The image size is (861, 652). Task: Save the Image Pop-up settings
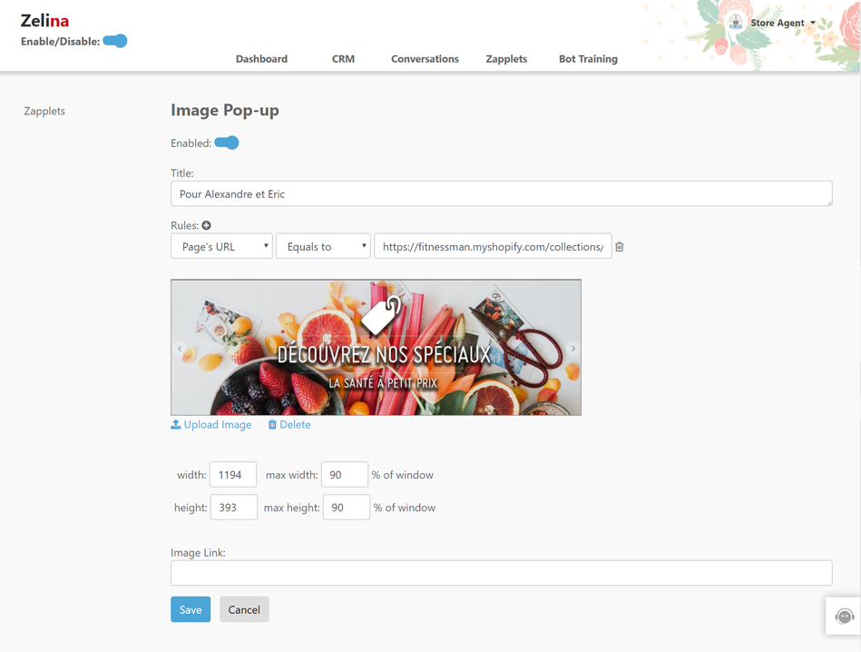click(x=191, y=609)
